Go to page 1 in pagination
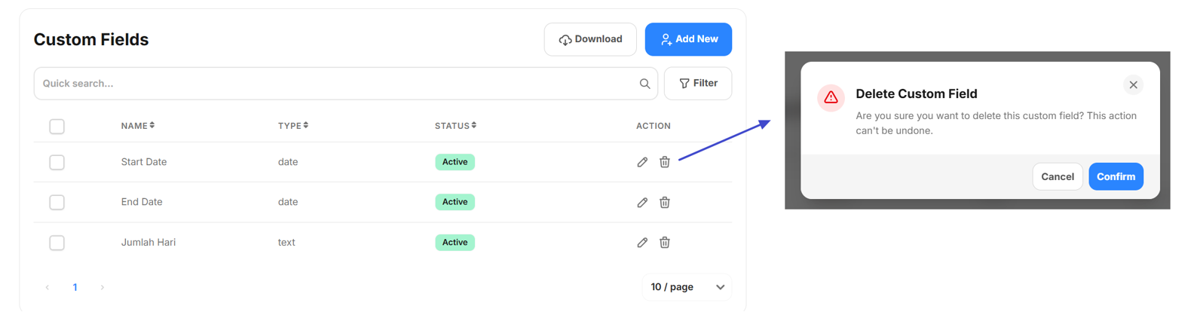Viewport: 1197px width, 312px height. 75,287
